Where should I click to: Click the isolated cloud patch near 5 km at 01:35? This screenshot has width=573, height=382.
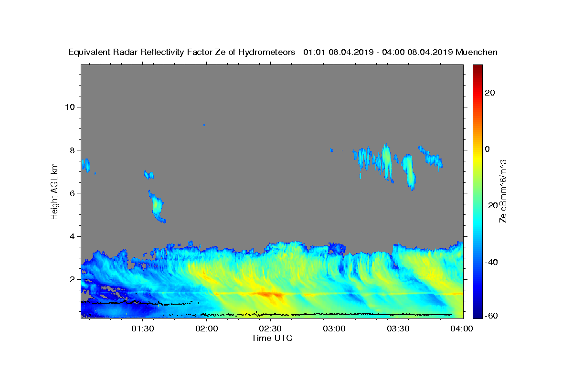click(x=156, y=206)
